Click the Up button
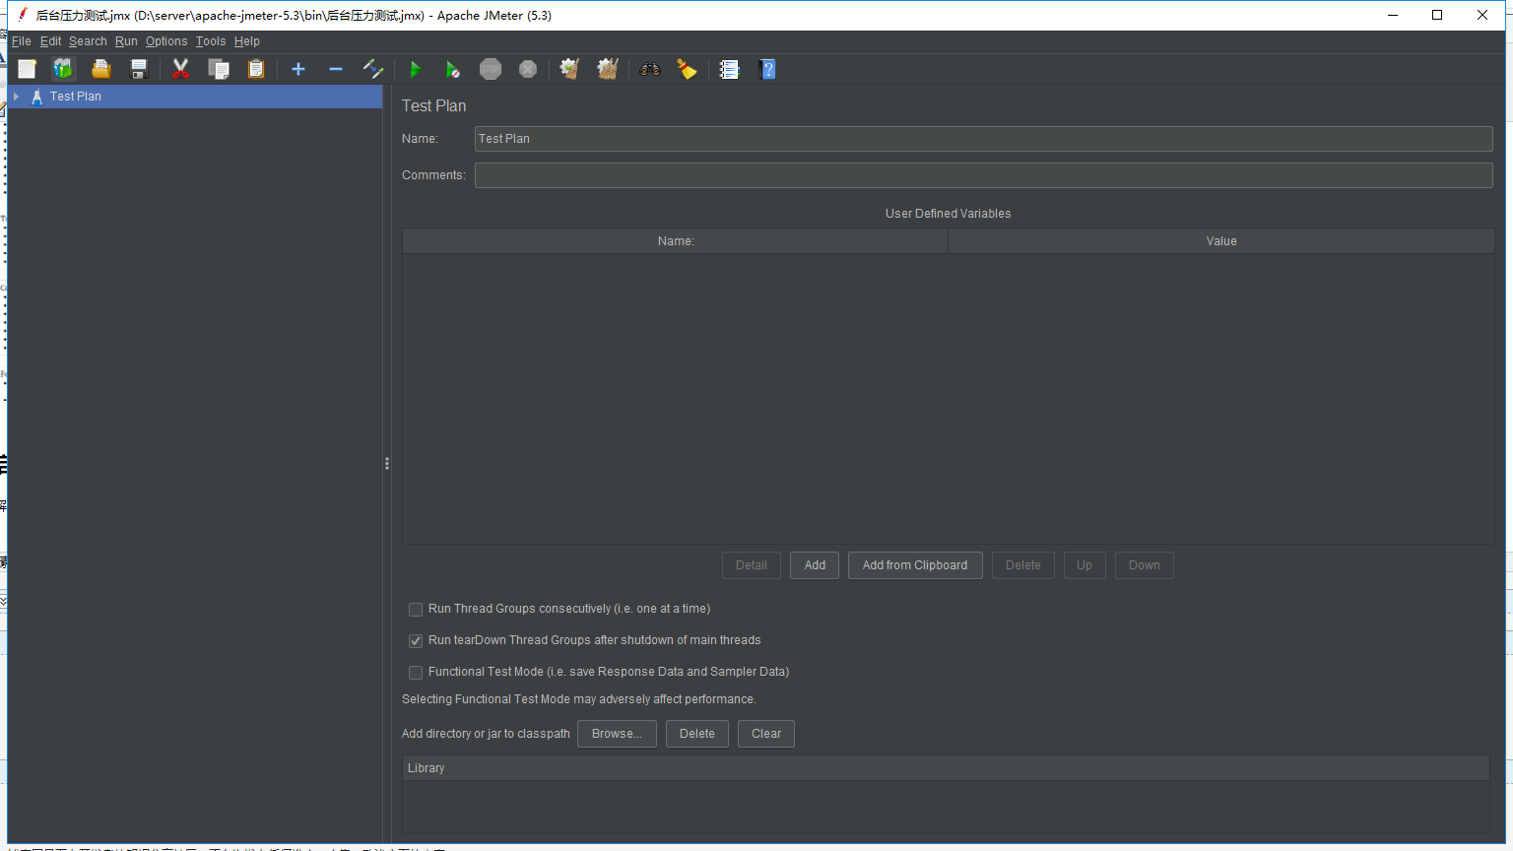Viewport: 1513px width, 851px height. (1085, 565)
